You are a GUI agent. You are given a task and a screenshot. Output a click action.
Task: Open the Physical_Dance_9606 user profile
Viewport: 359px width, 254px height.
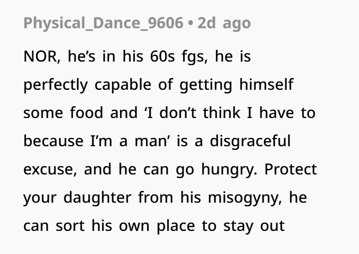[104, 24]
